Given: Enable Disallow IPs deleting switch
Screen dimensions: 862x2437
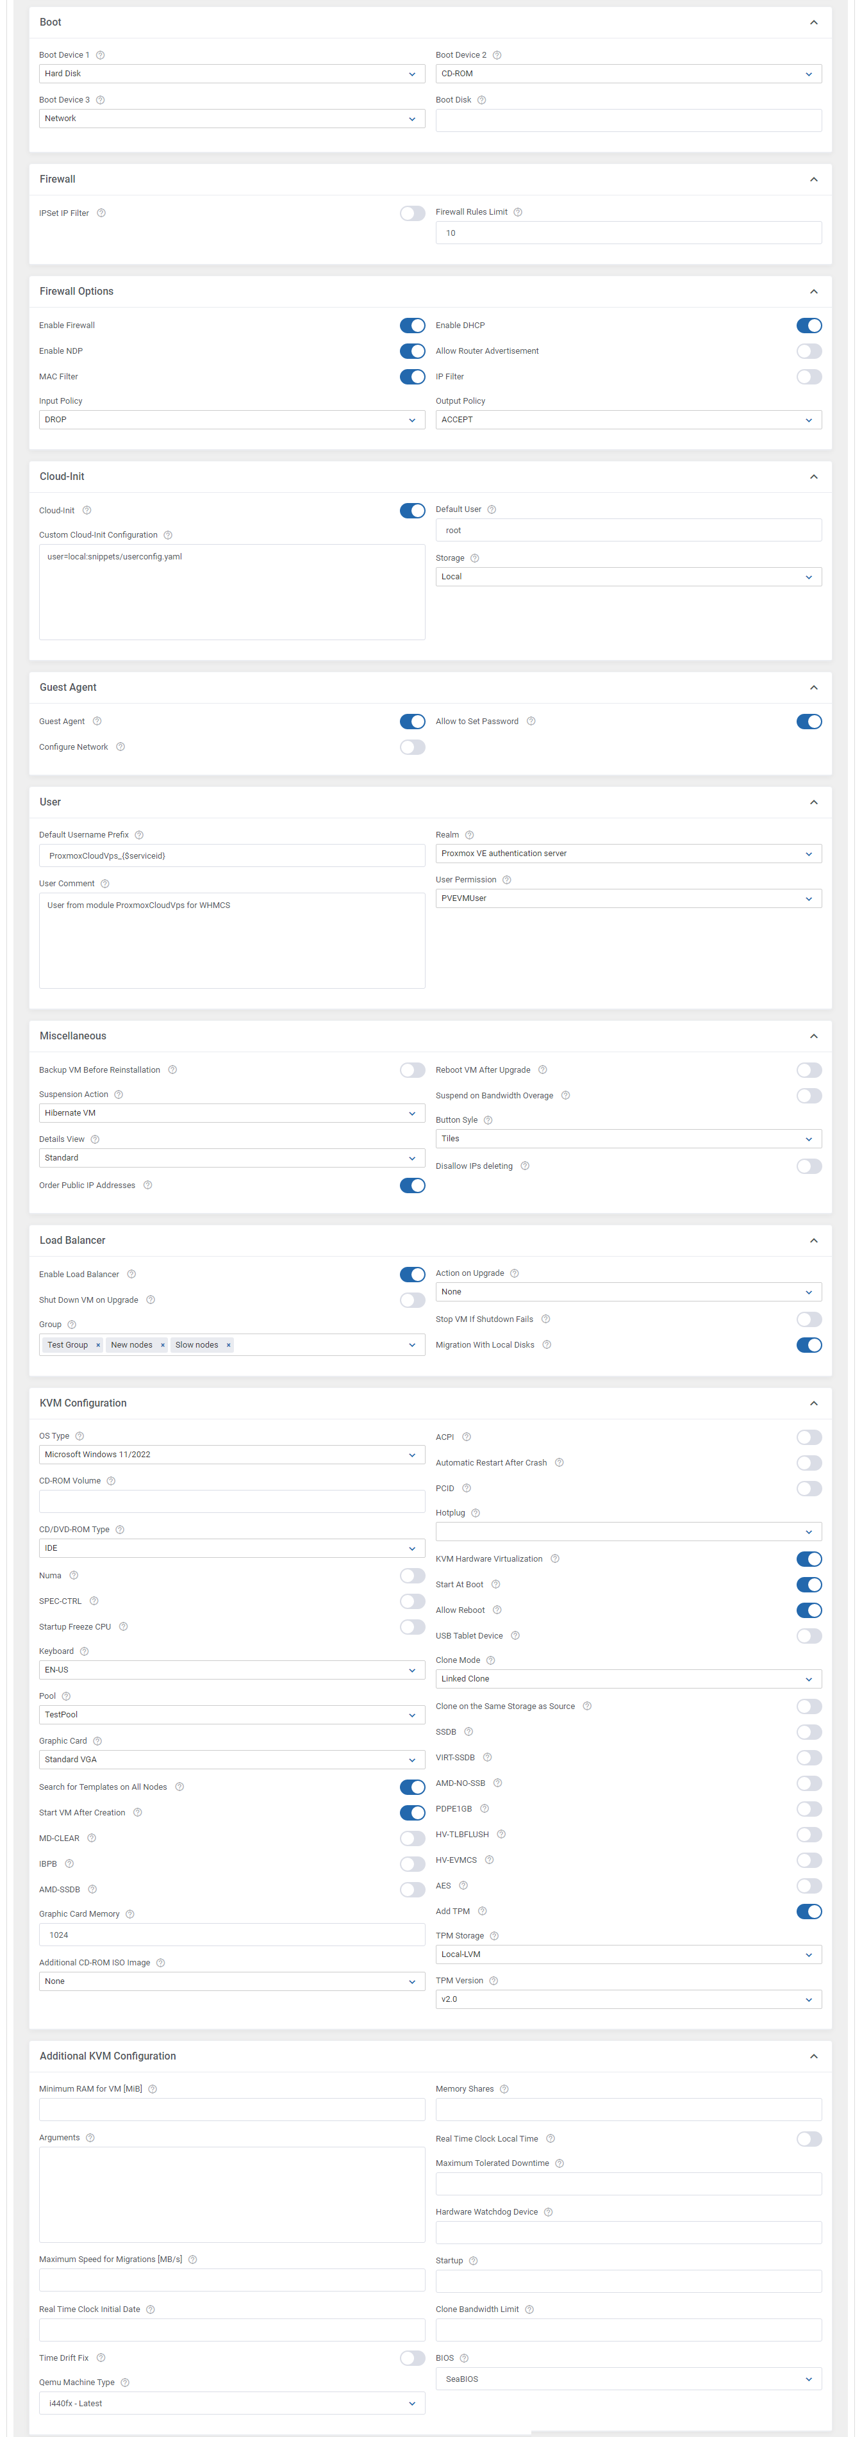Looking at the screenshot, I should coord(809,1166).
